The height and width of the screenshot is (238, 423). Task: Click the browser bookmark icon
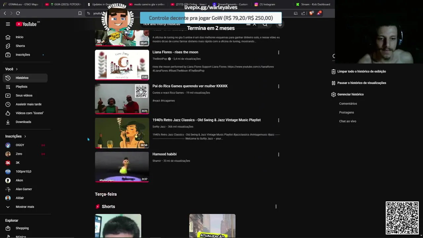[80, 13]
